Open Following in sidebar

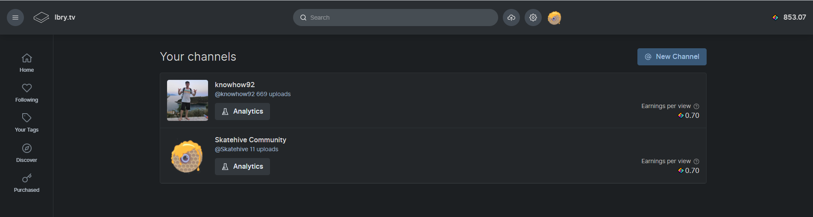pyautogui.click(x=26, y=93)
